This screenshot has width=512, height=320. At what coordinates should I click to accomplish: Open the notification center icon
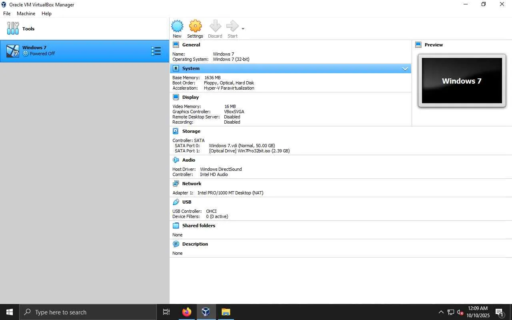coord(499,312)
